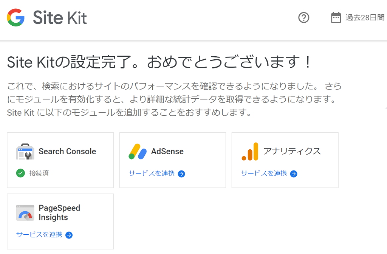Screen dimensions: 387x254
Task: Open the help question mark icon
Action: pos(304,18)
